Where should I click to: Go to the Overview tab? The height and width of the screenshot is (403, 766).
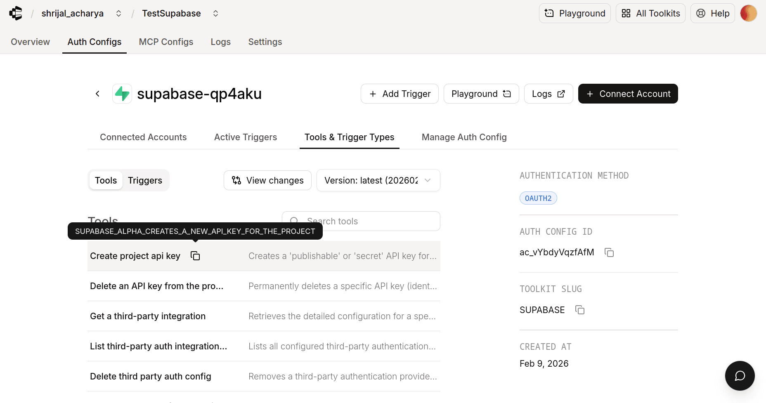[30, 42]
